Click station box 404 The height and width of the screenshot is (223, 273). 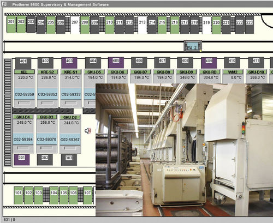93,63
